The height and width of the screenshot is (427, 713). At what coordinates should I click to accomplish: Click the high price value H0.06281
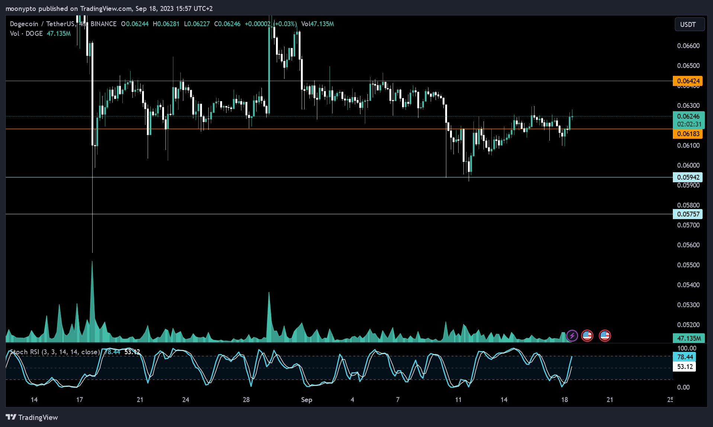[166, 24]
